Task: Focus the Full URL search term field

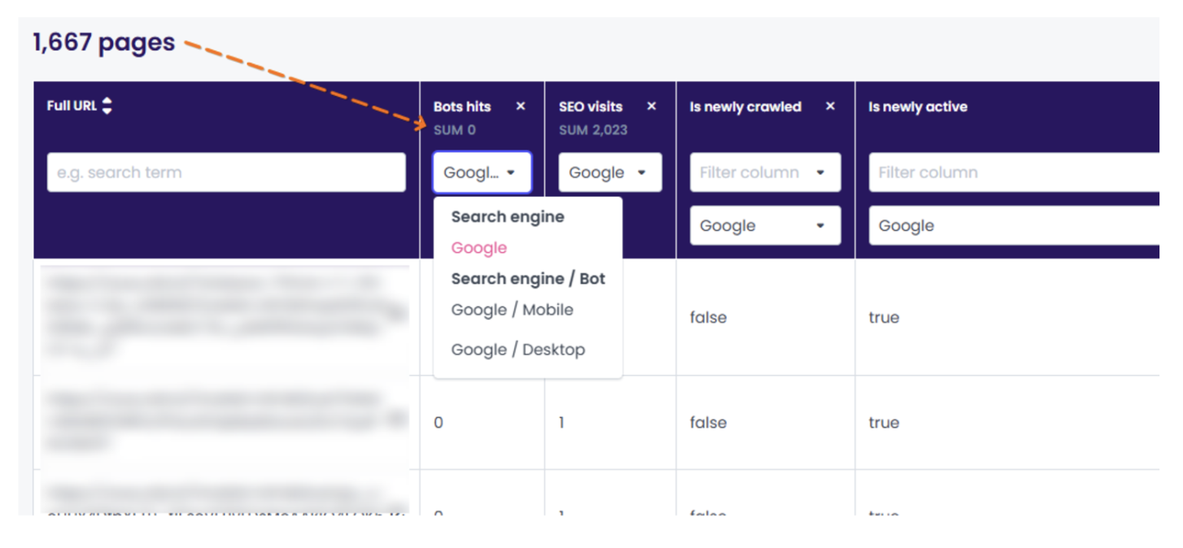Action: coord(226,172)
